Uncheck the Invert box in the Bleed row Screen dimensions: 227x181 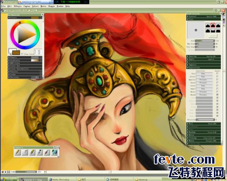coord(217,95)
